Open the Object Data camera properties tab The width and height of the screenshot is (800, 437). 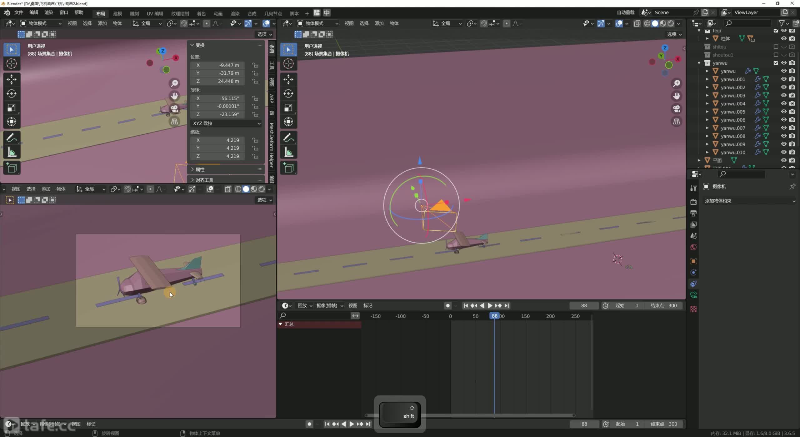(x=693, y=295)
